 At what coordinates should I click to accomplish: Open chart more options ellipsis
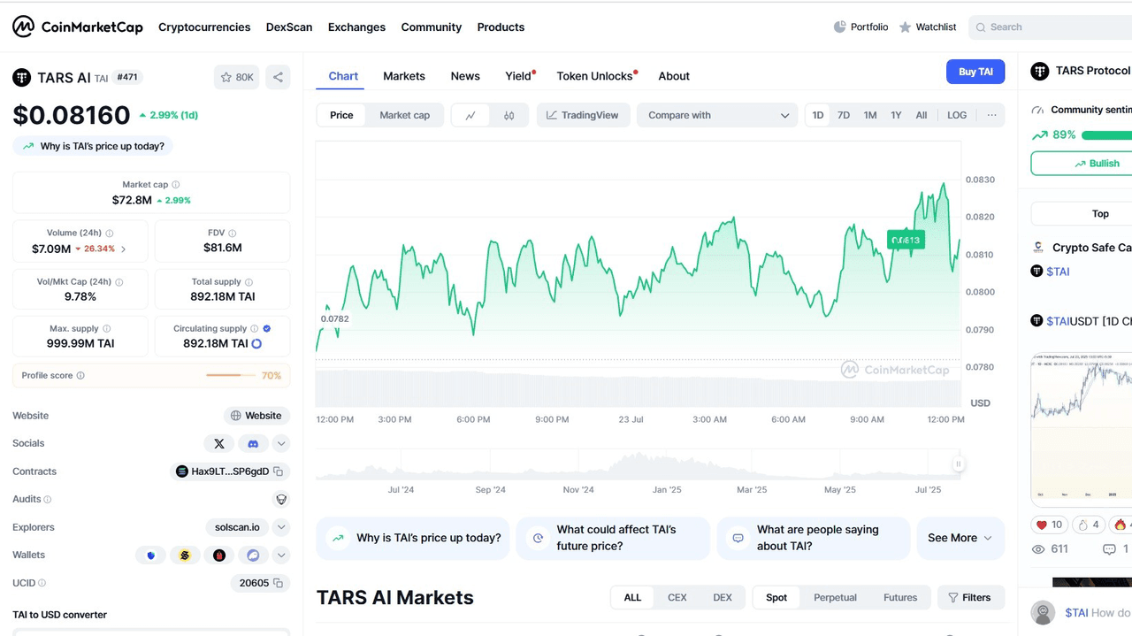click(991, 115)
